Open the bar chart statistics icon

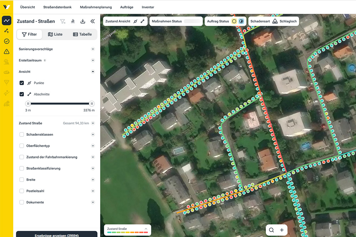[73, 21]
